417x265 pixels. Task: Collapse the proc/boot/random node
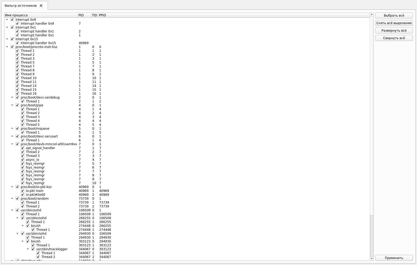tap(12, 199)
